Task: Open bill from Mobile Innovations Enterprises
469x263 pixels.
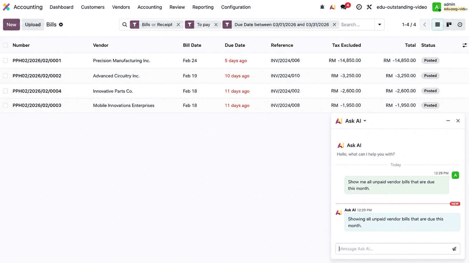Action: click(124, 105)
